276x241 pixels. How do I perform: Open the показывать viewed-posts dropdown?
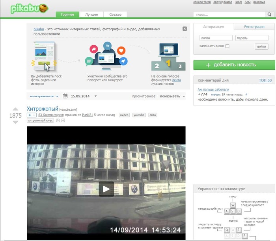(172, 96)
